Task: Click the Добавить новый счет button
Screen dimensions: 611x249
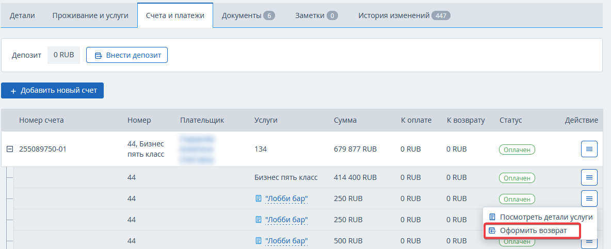Action: pyautogui.click(x=52, y=91)
